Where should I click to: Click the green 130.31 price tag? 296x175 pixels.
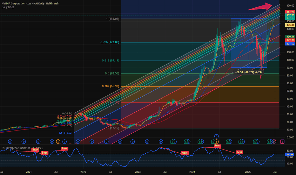coord(290,37)
